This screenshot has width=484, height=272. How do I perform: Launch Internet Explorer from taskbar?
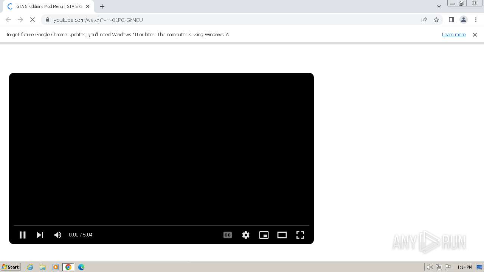pyautogui.click(x=30, y=267)
